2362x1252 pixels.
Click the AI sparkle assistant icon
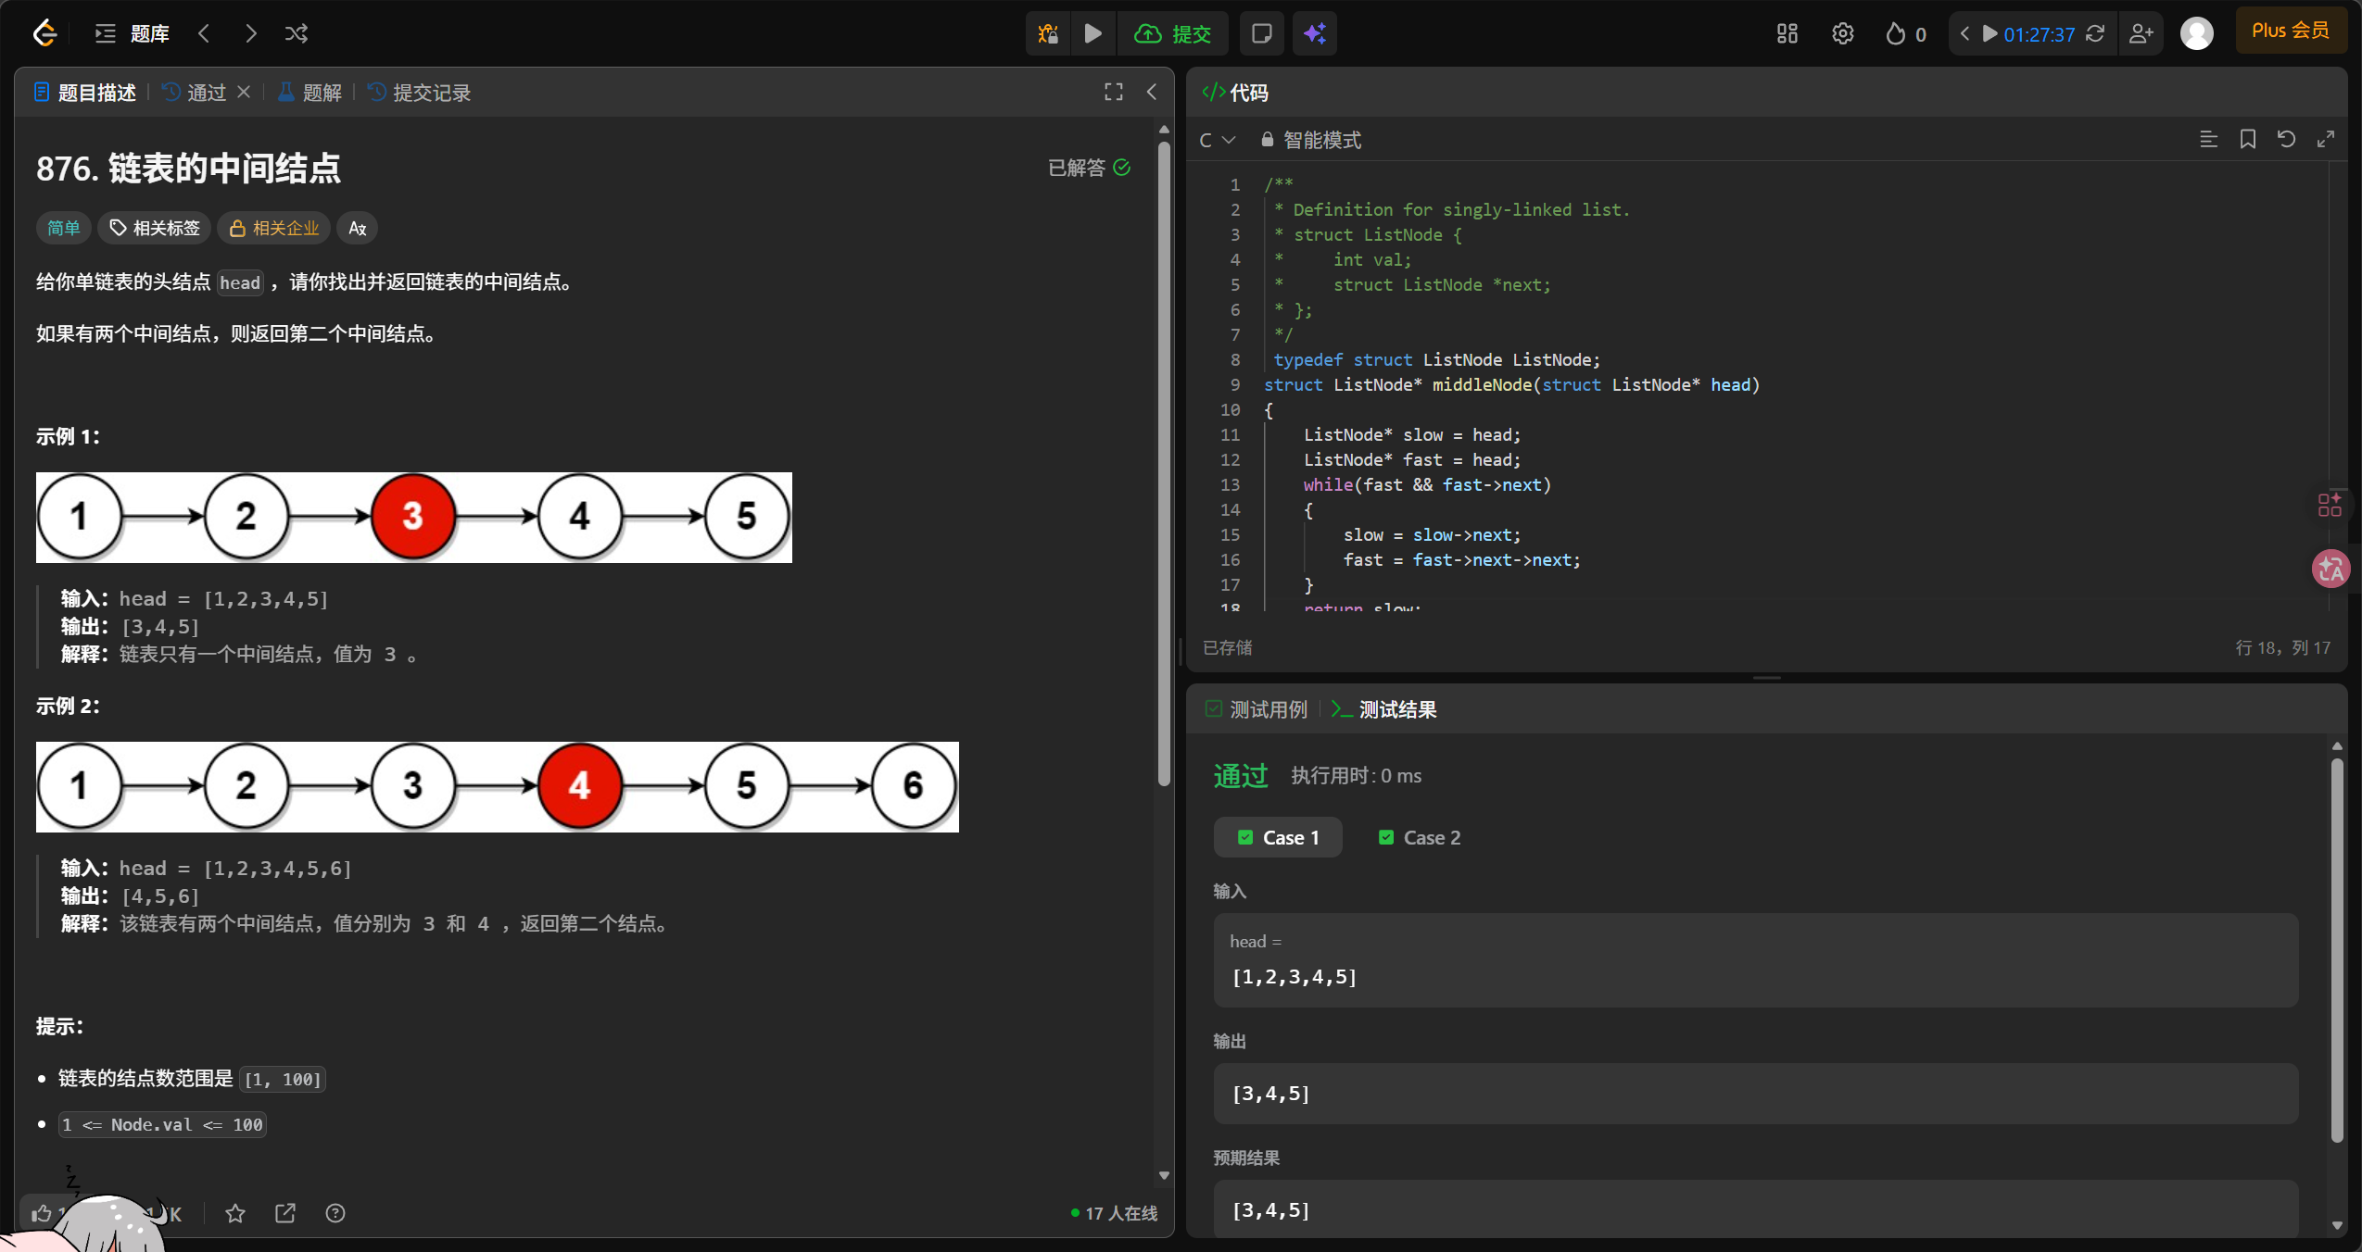click(x=1314, y=34)
